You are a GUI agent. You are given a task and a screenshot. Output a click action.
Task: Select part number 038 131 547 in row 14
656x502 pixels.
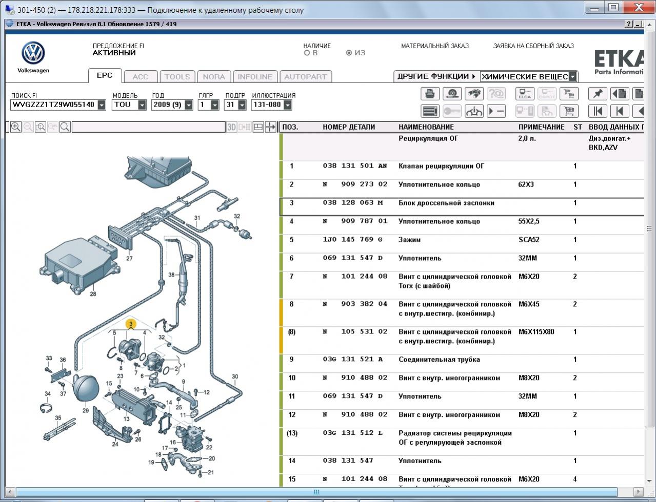click(x=348, y=461)
